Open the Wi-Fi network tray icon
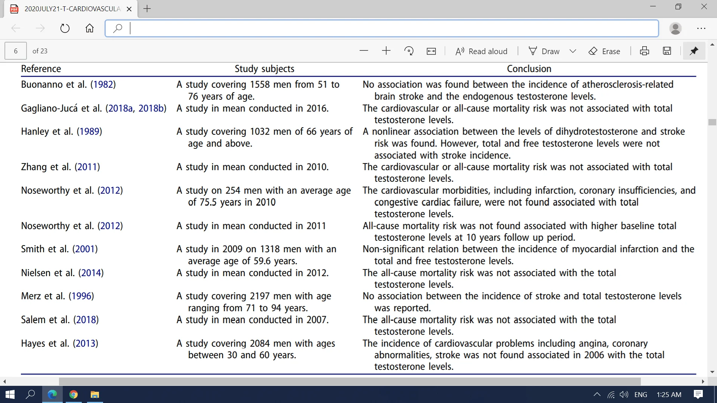Image resolution: width=717 pixels, height=403 pixels. tap(611, 394)
